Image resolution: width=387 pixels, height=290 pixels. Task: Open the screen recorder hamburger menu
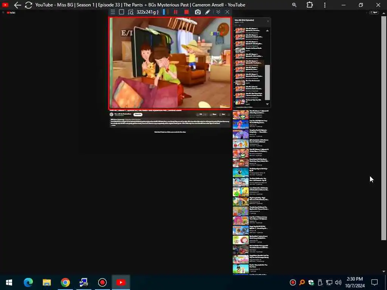113,12
